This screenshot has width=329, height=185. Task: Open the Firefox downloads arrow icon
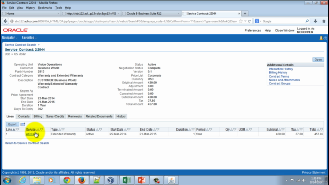point(315,21)
